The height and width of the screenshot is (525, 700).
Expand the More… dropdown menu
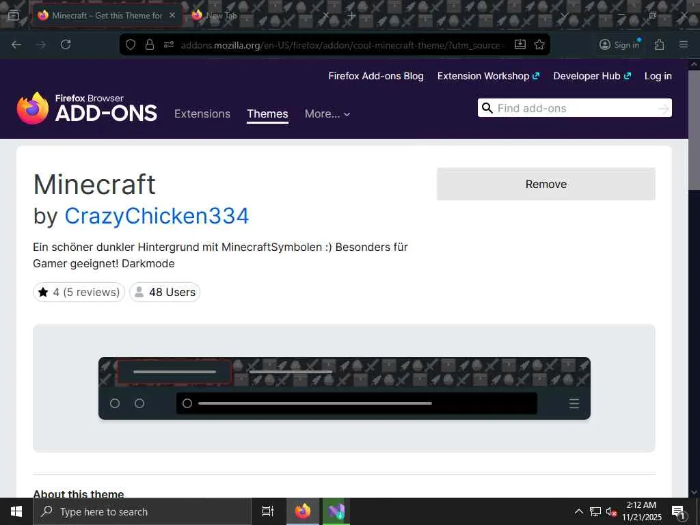(327, 114)
